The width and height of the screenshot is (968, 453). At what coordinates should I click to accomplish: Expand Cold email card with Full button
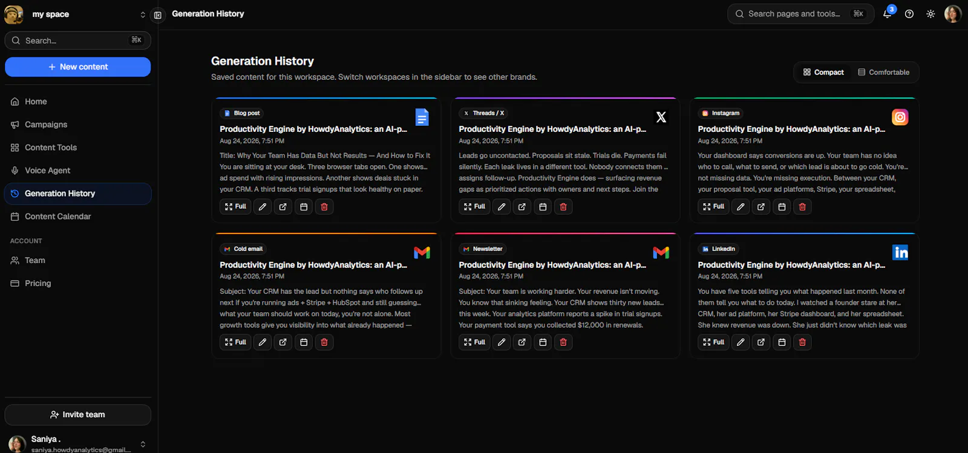click(235, 342)
